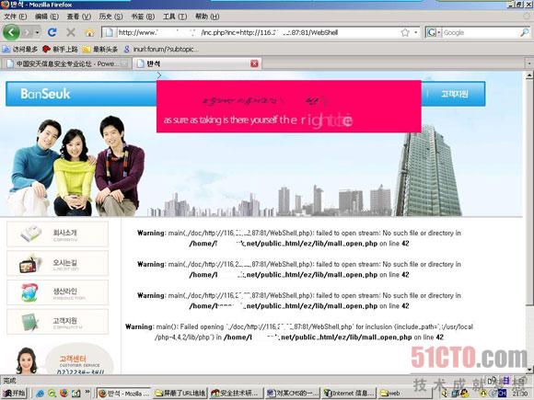Open the Firefox icon in quick launch

click(x=64, y=393)
